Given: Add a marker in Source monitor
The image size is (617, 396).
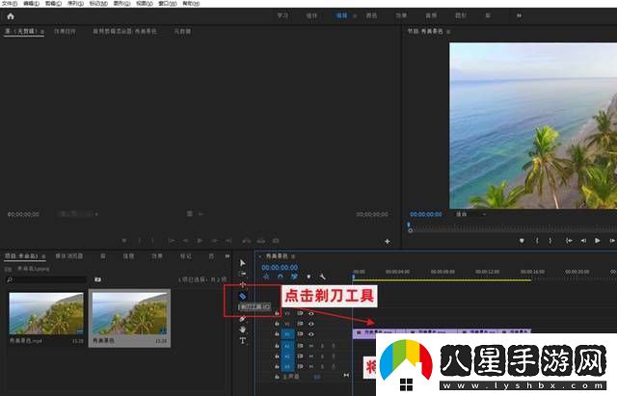Looking at the screenshot, I should coord(124,240).
